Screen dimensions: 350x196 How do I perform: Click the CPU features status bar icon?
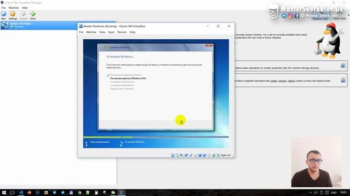209,155
